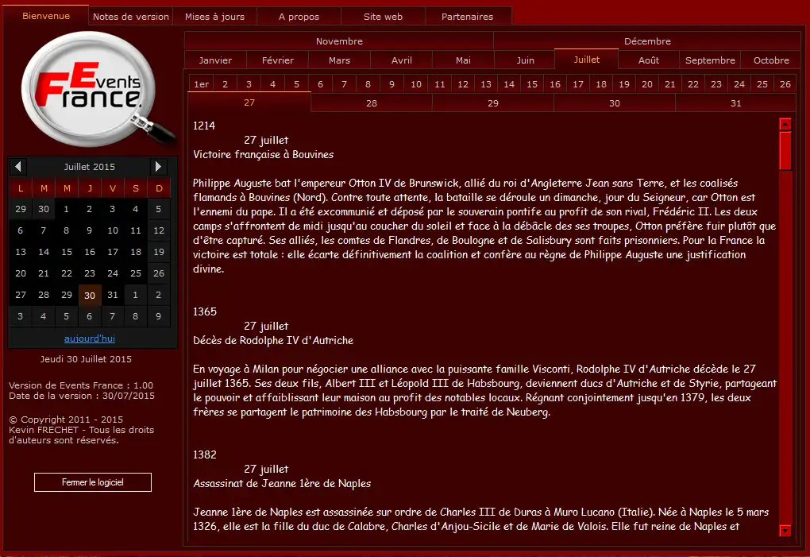Select the Juin month tab

pyautogui.click(x=525, y=60)
